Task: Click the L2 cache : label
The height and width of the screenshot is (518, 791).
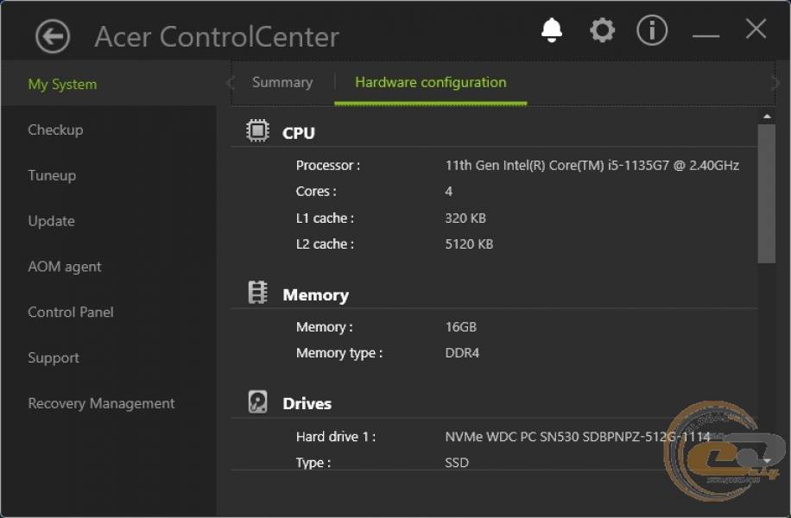Action: (325, 244)
